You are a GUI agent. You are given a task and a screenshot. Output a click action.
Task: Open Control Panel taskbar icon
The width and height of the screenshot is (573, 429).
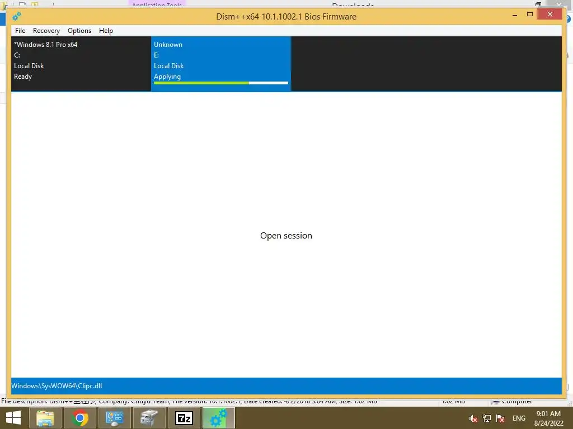coord(114,418)
